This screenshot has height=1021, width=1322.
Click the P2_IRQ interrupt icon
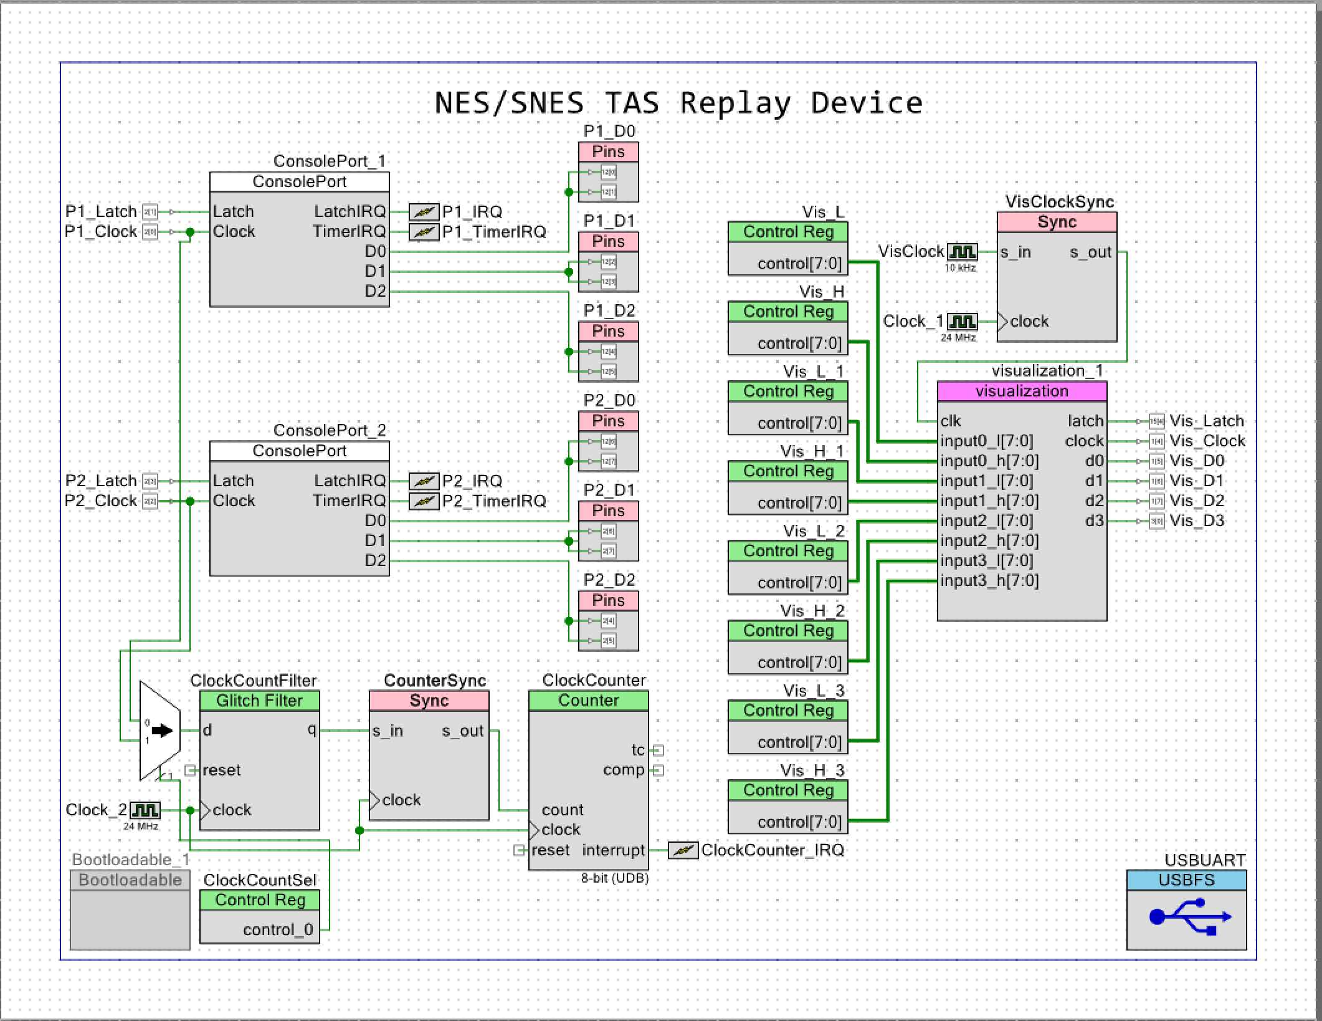[424, 481]
